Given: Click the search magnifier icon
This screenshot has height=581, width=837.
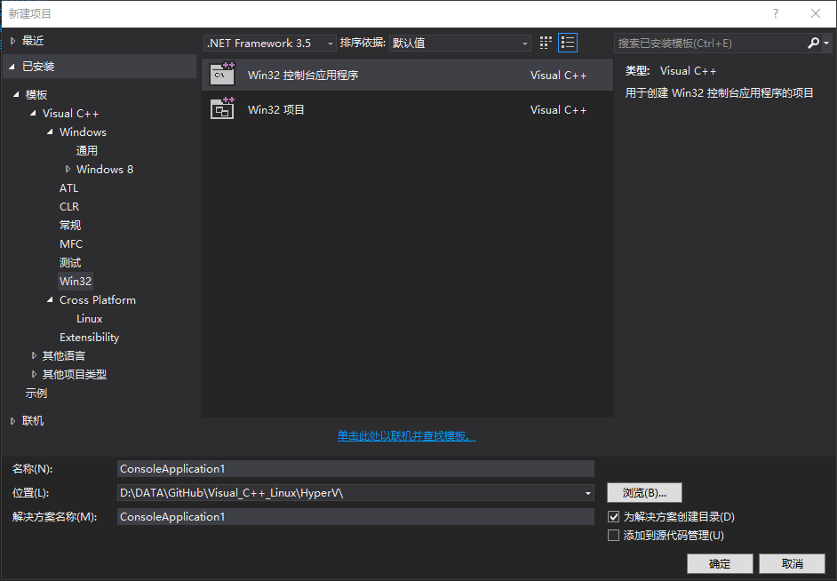Looking at the screenshot, I should click(x=814, y=43).
